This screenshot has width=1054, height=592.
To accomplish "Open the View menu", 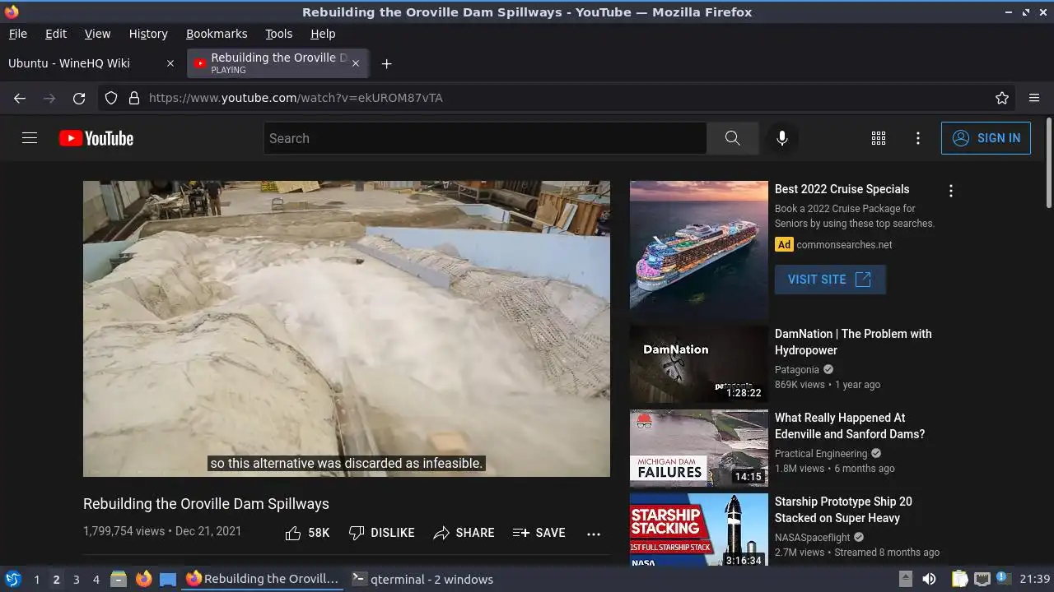I will [x=97, y=34].
